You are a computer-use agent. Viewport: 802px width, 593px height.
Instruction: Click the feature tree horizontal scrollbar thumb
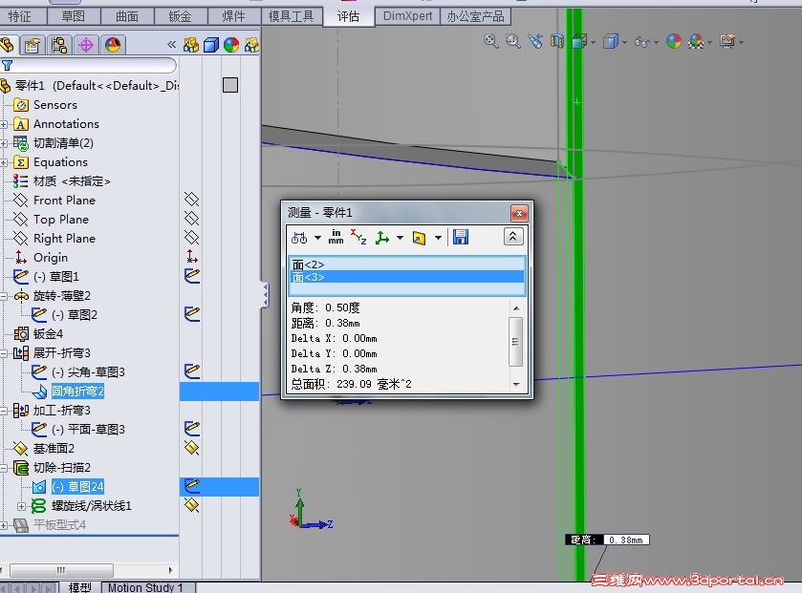[x=61, y=570]
